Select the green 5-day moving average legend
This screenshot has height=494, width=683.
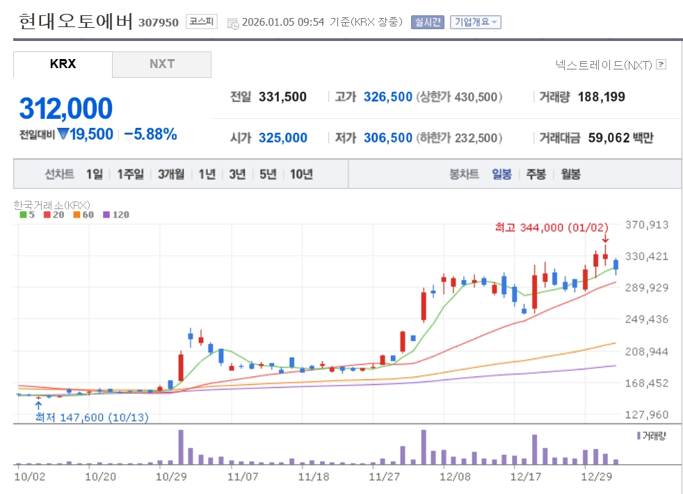coord(27,215)
